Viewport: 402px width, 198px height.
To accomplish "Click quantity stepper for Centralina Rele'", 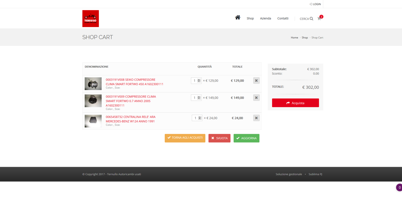I will pyautogui.click(x=200, y=118).
